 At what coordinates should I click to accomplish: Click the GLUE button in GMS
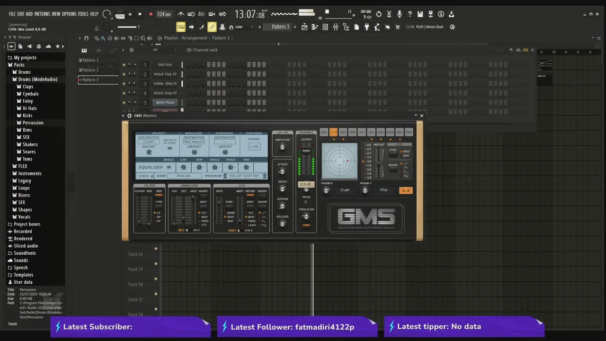[406, 190]
